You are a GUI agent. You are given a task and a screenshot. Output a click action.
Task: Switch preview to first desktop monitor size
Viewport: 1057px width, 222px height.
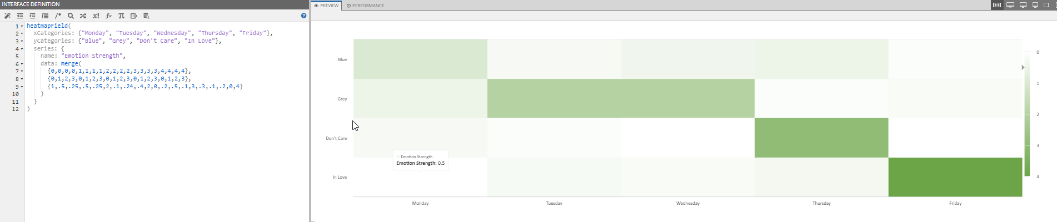[1010, 5]
